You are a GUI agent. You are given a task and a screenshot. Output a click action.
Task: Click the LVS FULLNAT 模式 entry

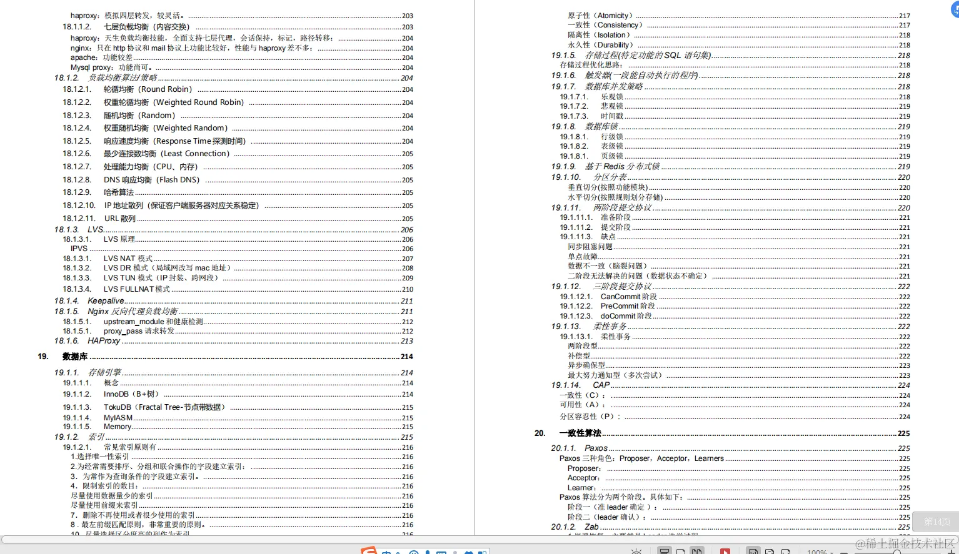pos(238,289)
